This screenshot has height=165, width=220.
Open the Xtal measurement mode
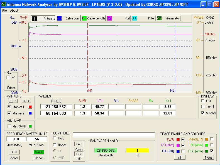(x=119, y=18)
